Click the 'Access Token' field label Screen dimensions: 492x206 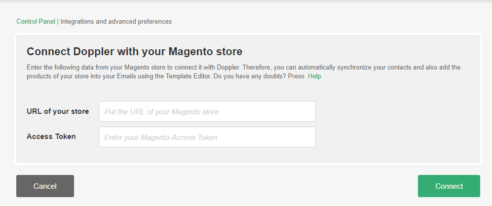click(x=51, y=137)
